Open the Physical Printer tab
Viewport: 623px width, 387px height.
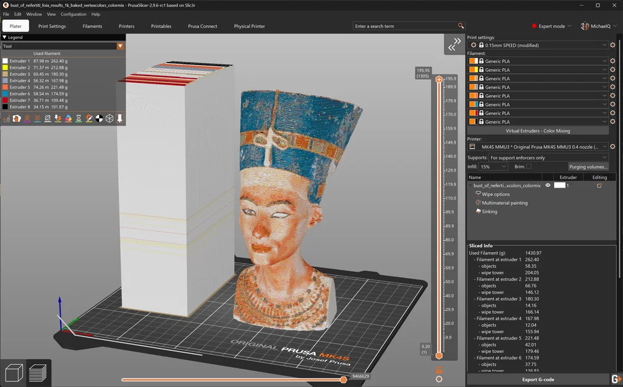pyautogui.click(x=250, y=26)
